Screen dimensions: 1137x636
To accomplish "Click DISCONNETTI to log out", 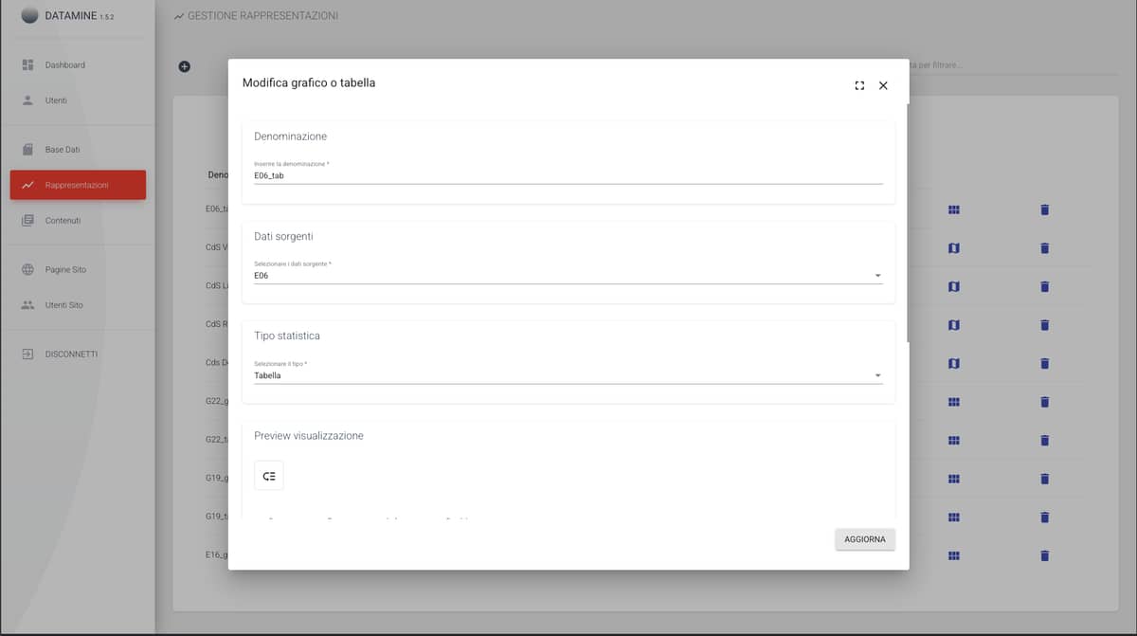I will pyautogui.click(x=77, y=354).
